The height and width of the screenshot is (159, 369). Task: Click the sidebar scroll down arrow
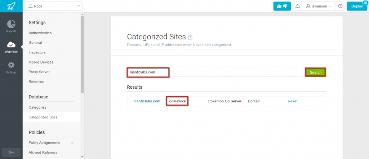pyautogui.click(x=82, y=156)
